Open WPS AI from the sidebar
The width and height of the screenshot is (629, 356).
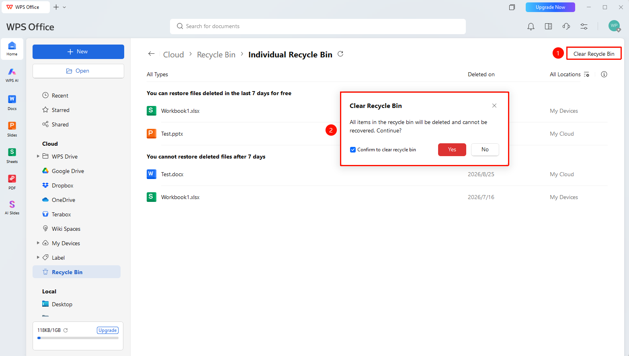12,75
